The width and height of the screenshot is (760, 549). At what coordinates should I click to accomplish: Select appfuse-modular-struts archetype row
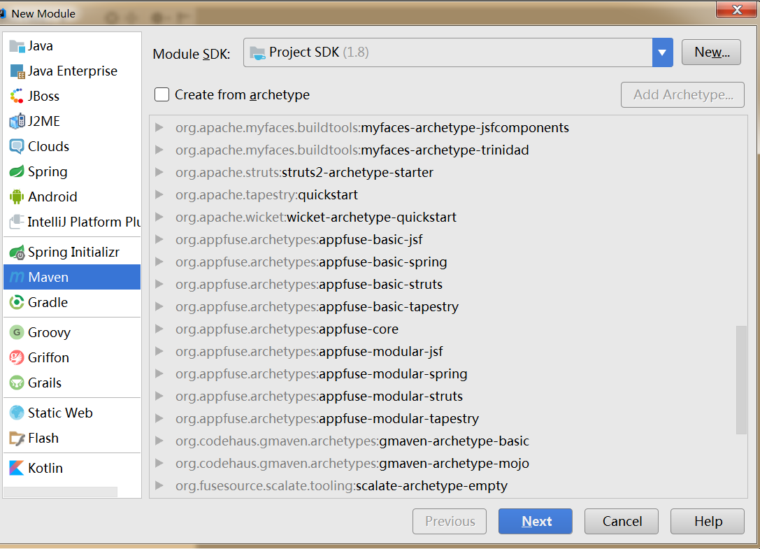coord(448,396)
